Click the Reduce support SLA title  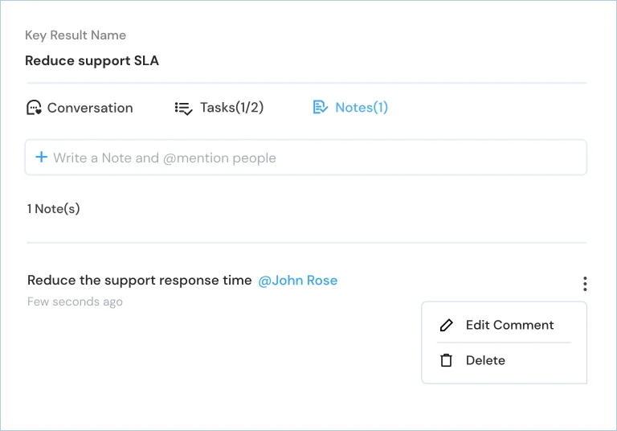(x=92, y=60)
